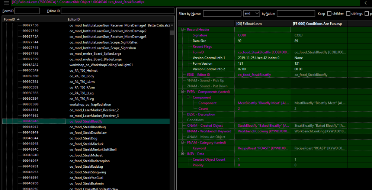Click the Priority row label
The width and height of the screenshot is (372, 190).
coord(198,165)
